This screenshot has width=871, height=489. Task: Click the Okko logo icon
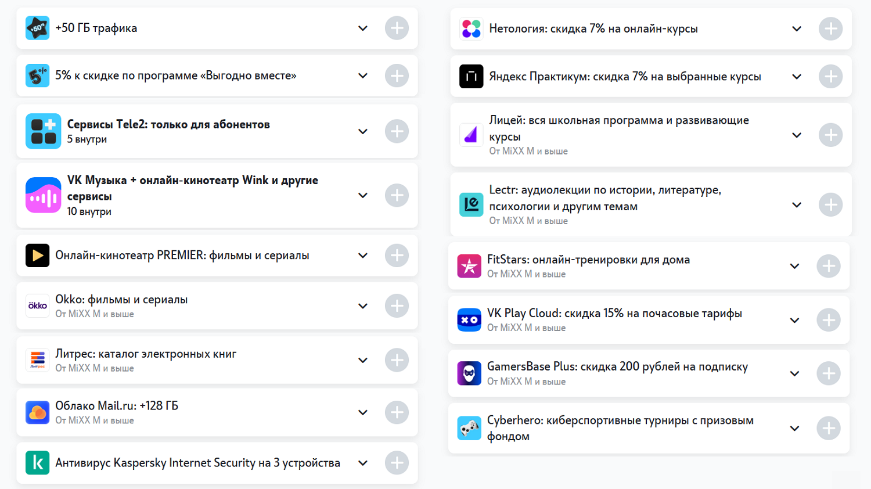(37, 306)
